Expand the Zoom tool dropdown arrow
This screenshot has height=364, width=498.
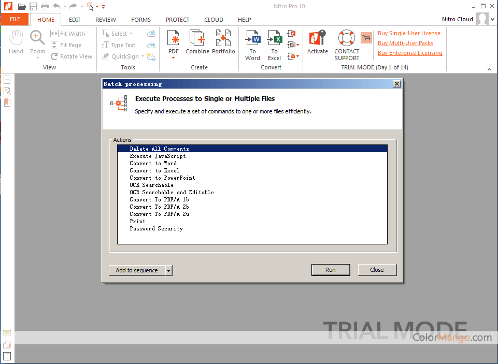[37, 58]
